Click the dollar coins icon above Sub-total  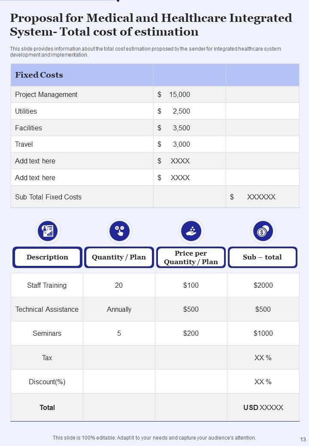262,231
